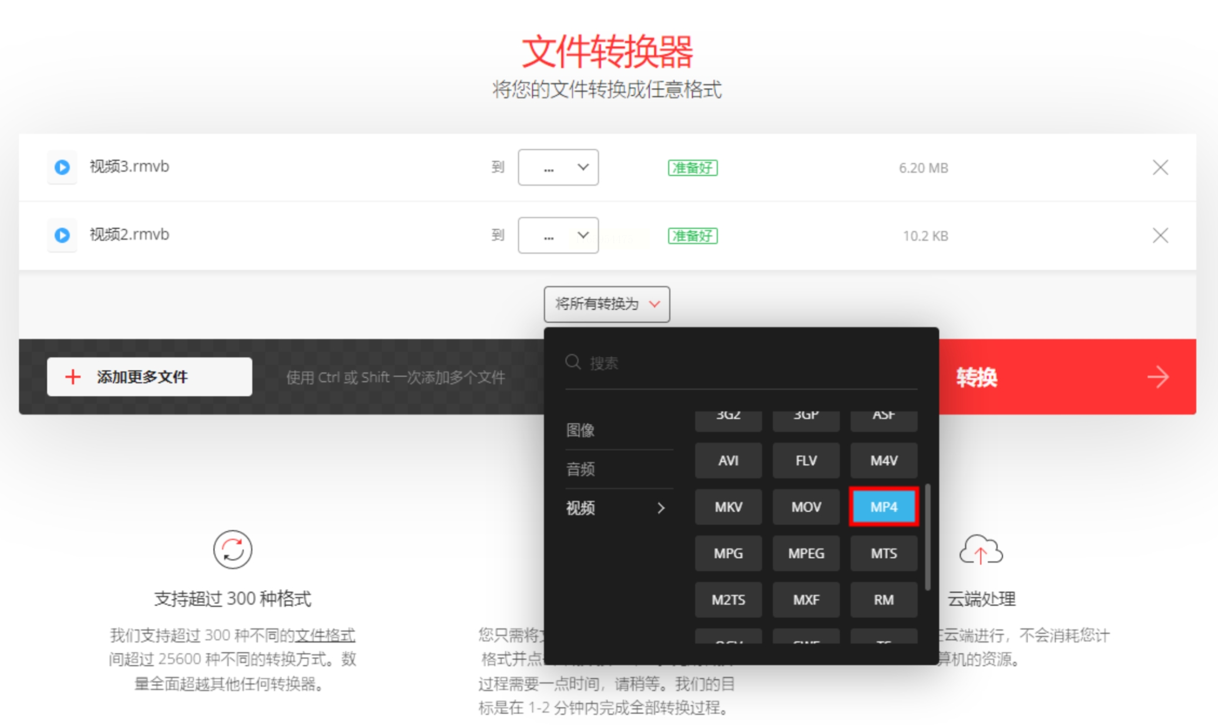
Task: Click the format list scrollbar
Action: point(928,537)
